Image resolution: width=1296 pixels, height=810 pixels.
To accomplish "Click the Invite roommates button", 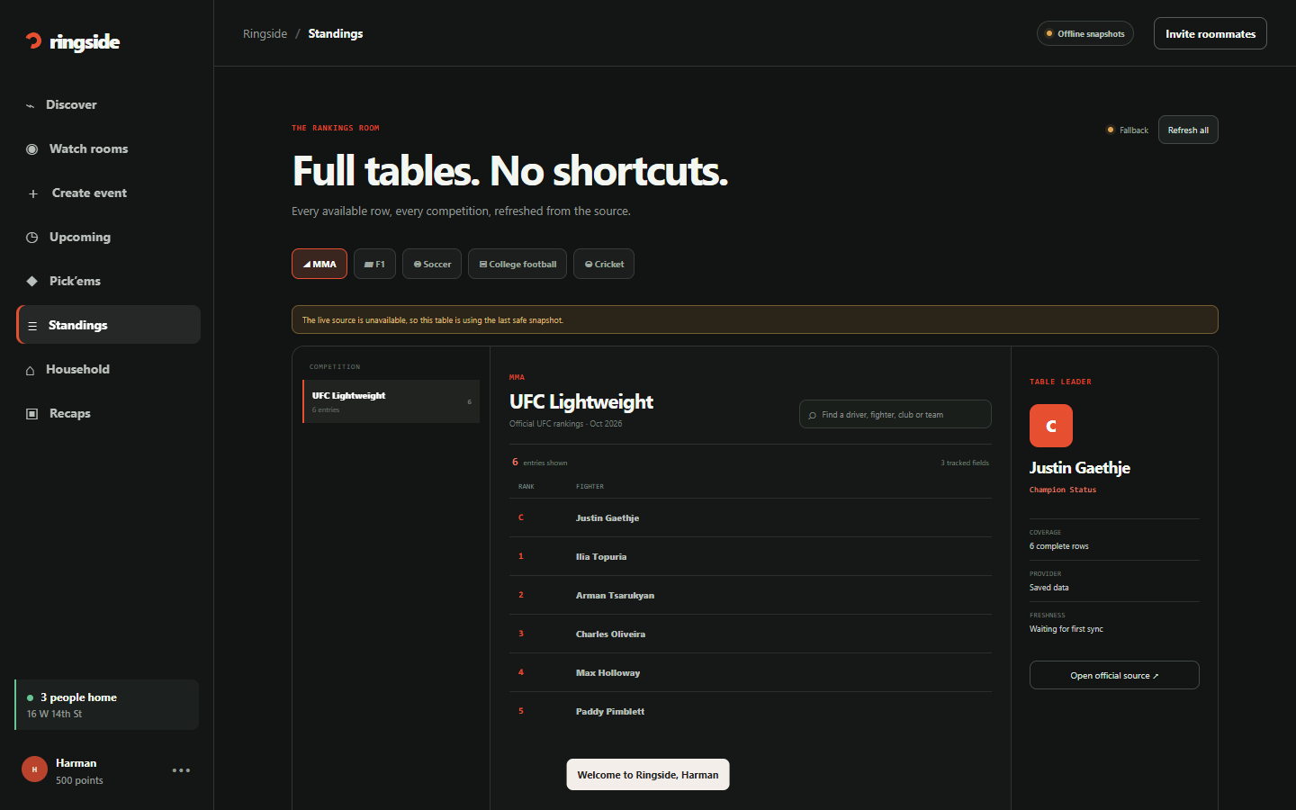I will [x=1210, y=33].
